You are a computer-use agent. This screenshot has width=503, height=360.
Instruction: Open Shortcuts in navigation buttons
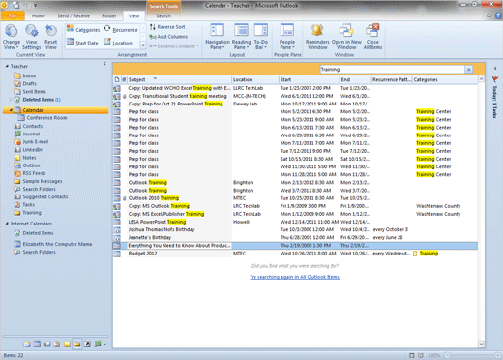(x=87, y=345)
